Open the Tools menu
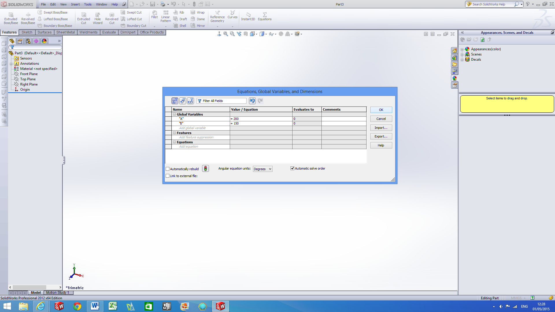Image resolution: width=555 pixels, height=312 pixels. click(88, 4)
